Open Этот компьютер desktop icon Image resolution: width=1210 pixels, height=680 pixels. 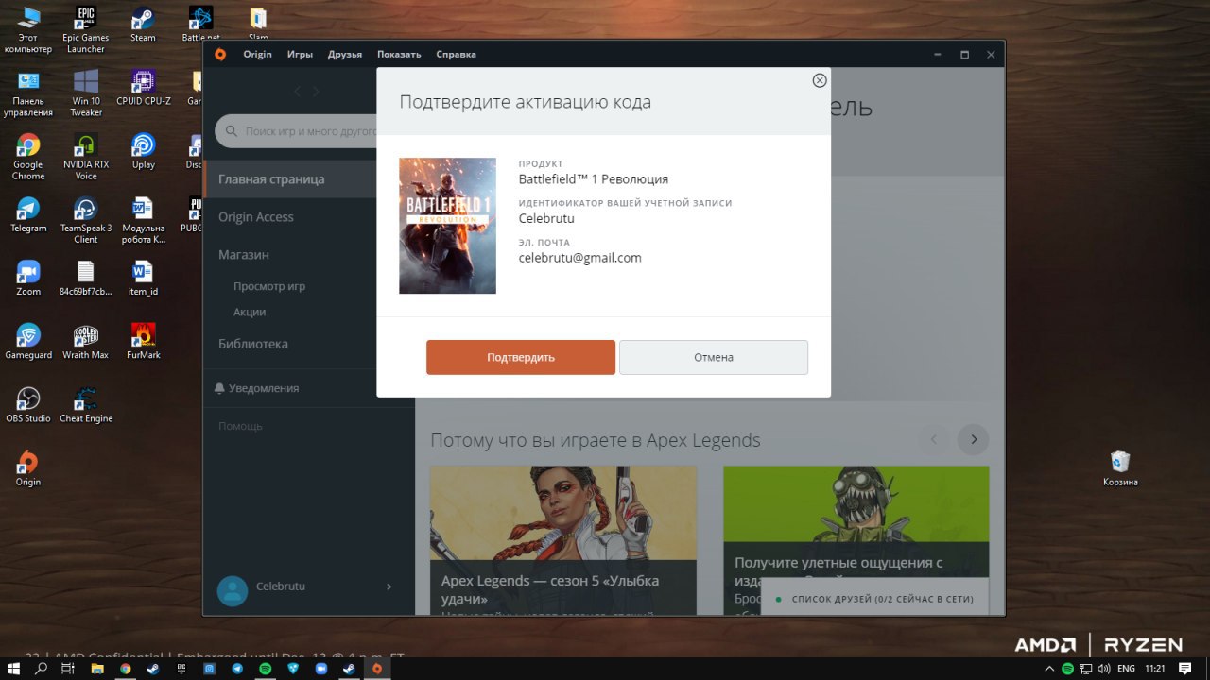click(28, 30)
